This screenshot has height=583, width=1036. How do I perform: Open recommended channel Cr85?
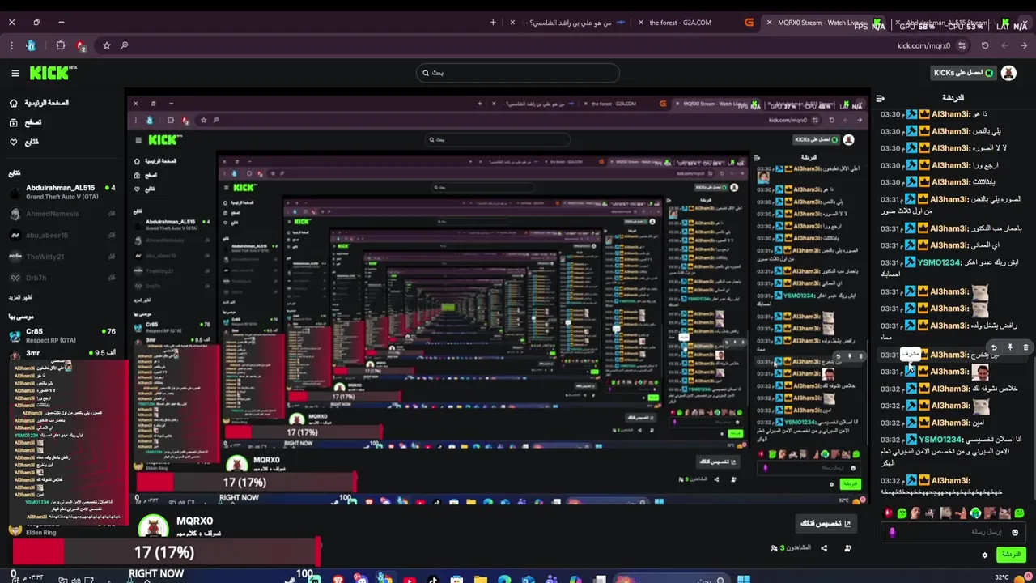[x=62, y=335]
